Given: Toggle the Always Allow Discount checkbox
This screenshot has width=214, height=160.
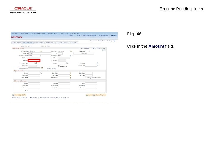Looking at the screenshot, I should coord(86,78).
